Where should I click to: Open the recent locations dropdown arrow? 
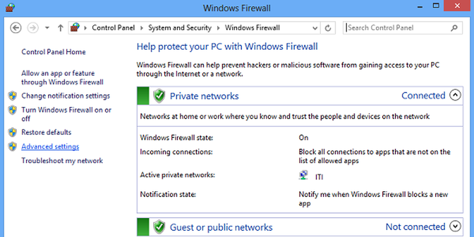(x=47, y=28)
